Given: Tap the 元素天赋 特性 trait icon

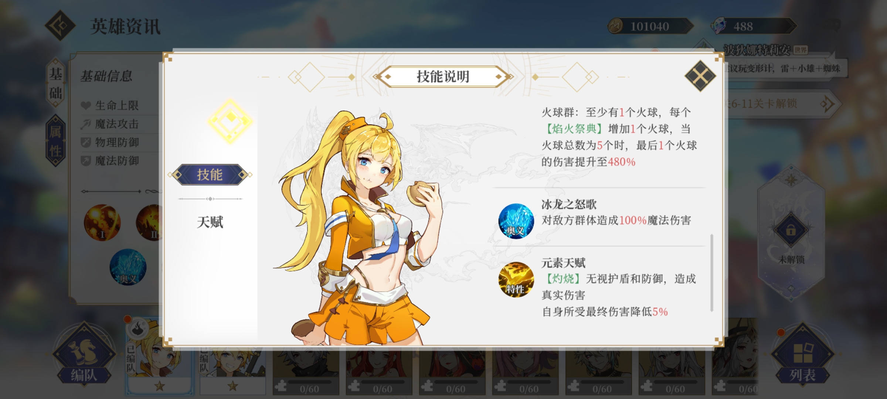Looking at the screenshot, I should coord(516,280).
